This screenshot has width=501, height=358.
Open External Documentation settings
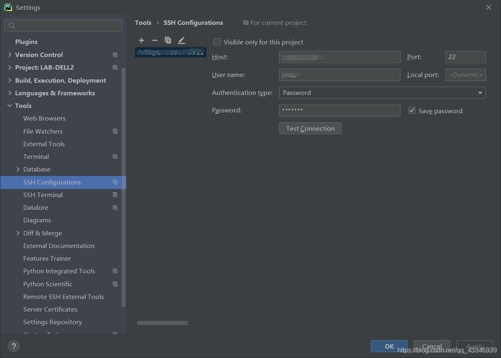coord(59,246)
